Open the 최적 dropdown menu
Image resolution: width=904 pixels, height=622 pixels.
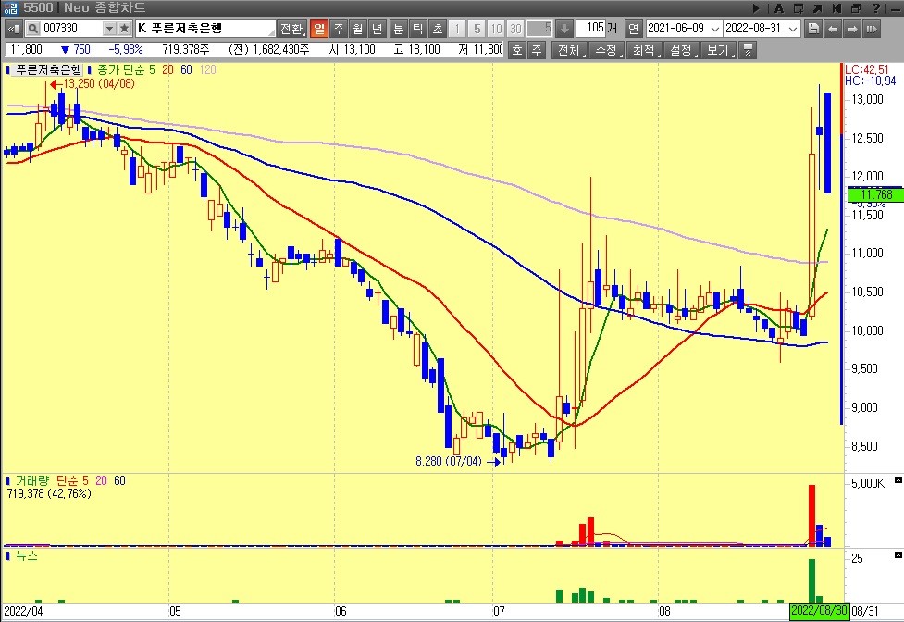(x=643, y=50)
